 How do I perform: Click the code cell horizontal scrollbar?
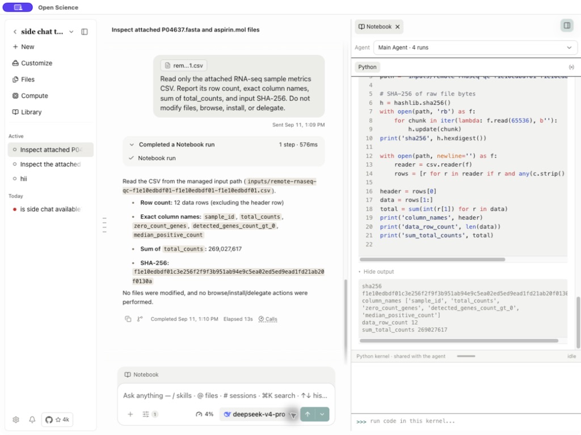[x=432, y=259]
